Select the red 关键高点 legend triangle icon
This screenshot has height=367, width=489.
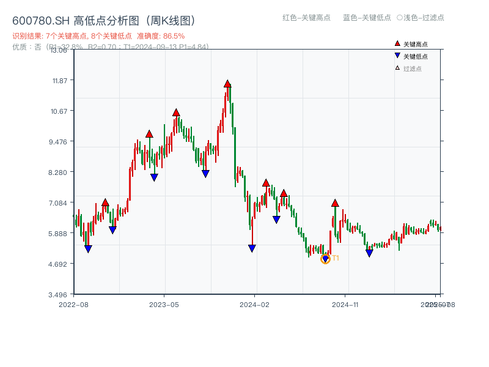pos(397,43)
